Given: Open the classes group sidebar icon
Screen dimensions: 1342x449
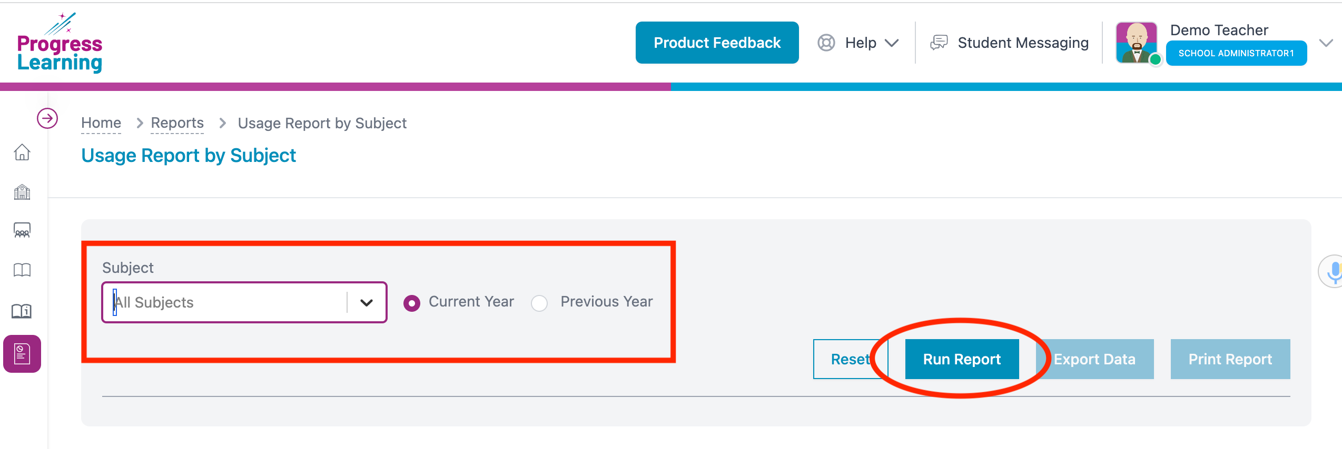Looking at the screenshot, I should (x=22, y=230).
